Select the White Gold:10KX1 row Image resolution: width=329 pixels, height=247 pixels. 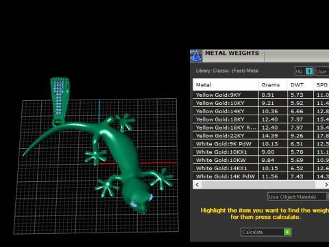261,152
